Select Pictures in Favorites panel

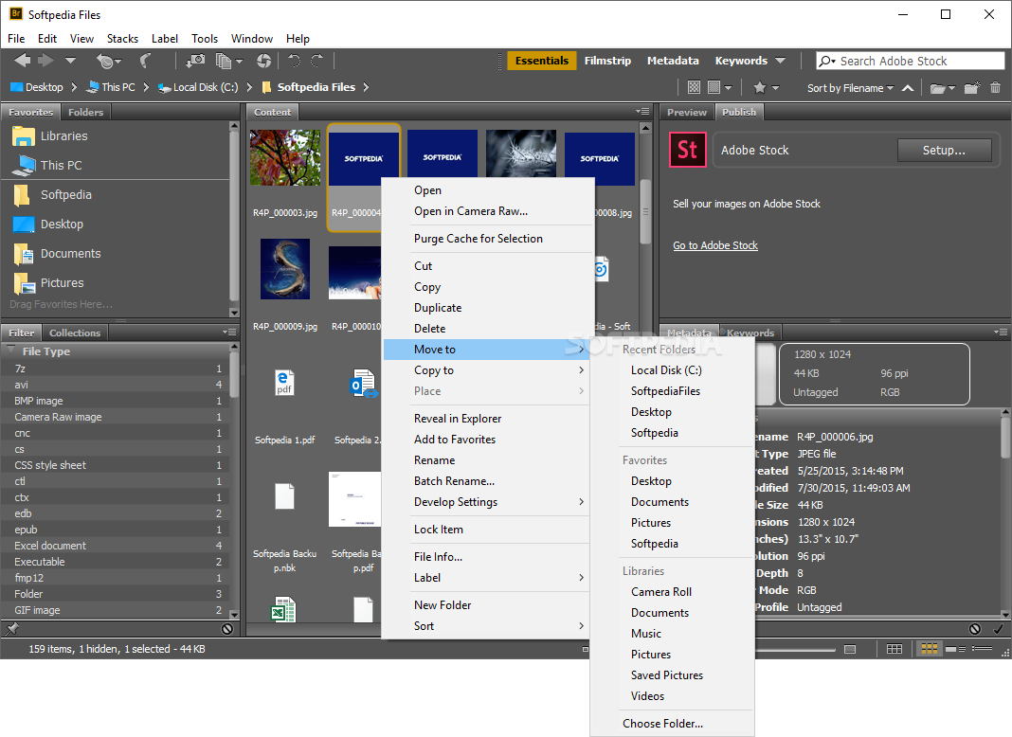tap(62, 282)
